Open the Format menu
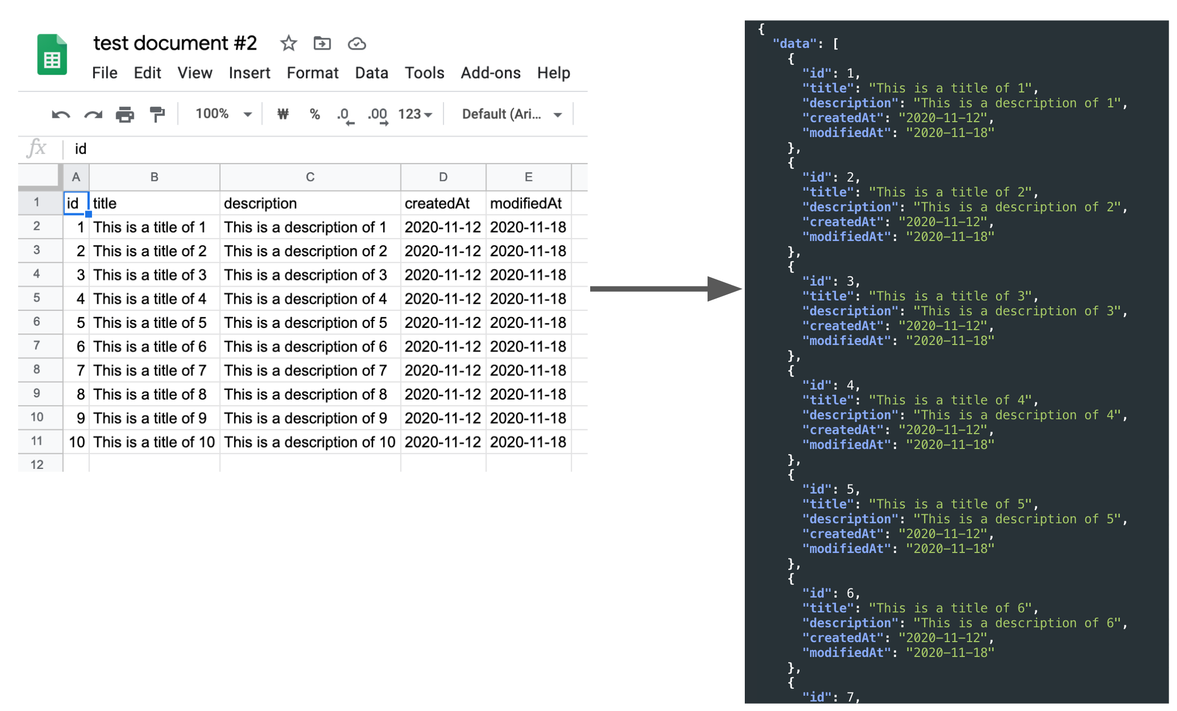The width and height of the screenshot is (1177, 711). (x=312, y=73)
